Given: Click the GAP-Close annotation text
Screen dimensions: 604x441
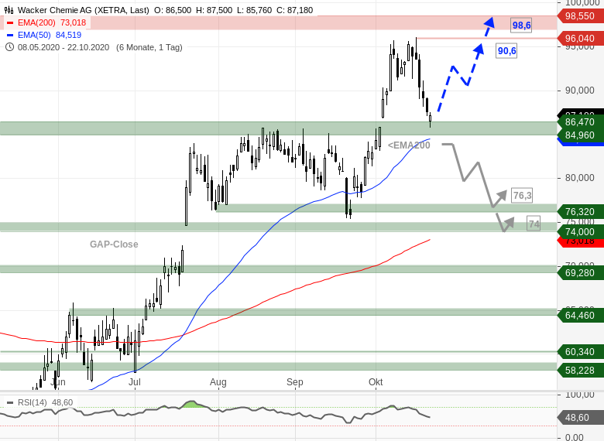Looking at the screenshot, I should coord(114,244).
